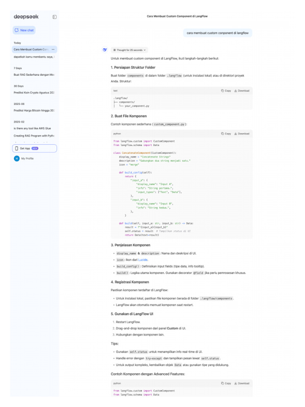This screenshot has height=407, width=305.
Task: Download the first python code block
Action: point(242,134)
